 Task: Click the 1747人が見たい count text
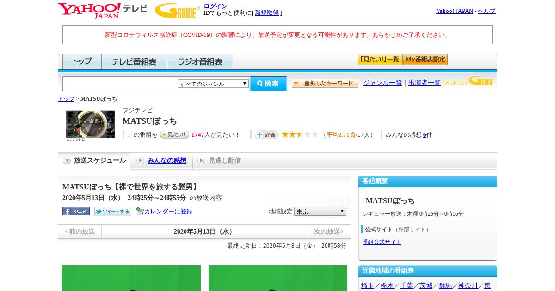(216, 134)
